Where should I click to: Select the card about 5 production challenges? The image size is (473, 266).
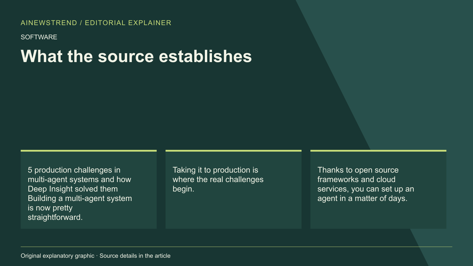pyautogui.click(x=89, y=189)
